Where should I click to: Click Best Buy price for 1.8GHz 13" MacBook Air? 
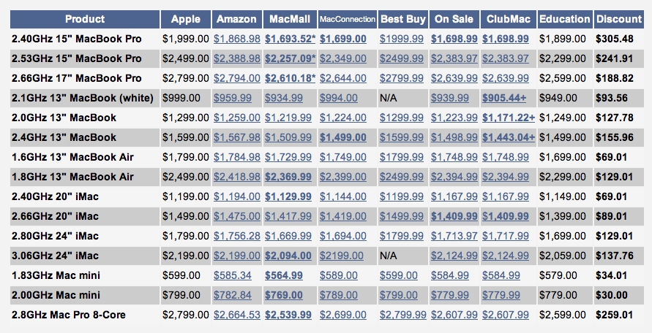coord(402,177)
